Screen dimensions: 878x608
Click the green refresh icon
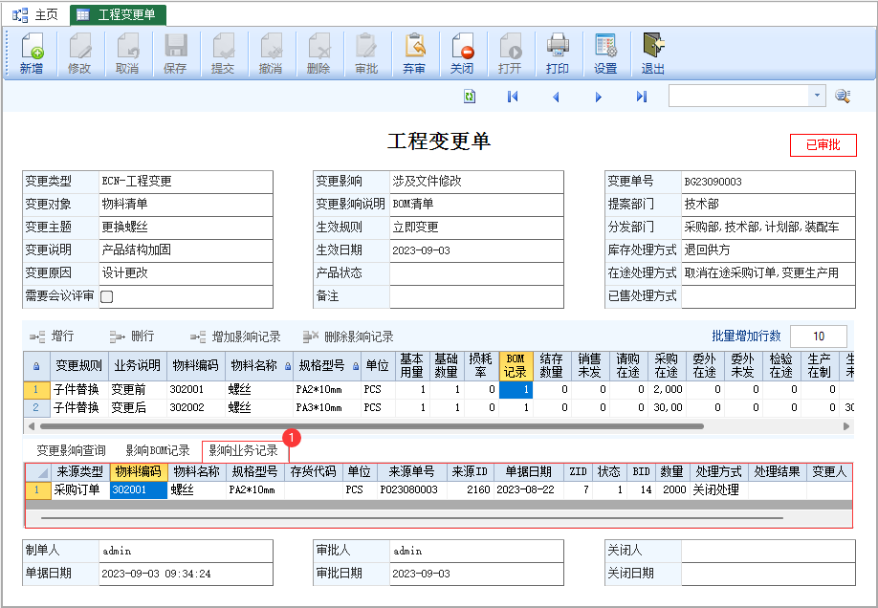470,97
